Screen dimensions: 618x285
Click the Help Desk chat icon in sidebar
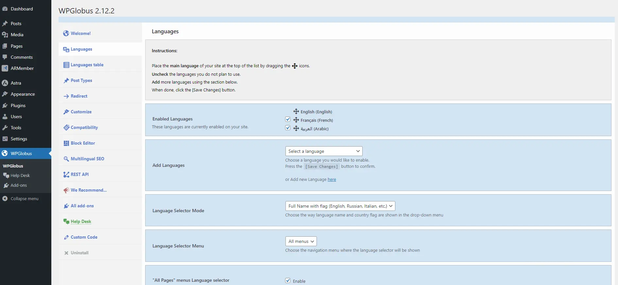[6, 175]
